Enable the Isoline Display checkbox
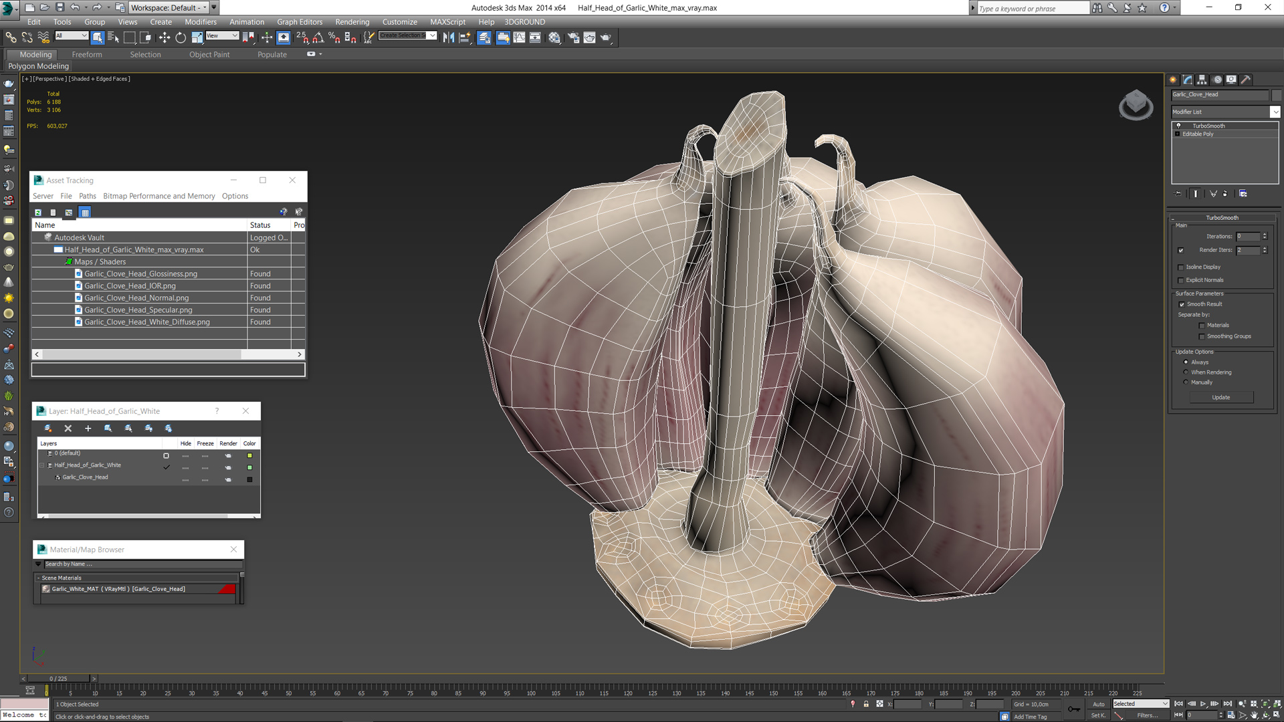 pyautogui.click(x=1181, y=267)
